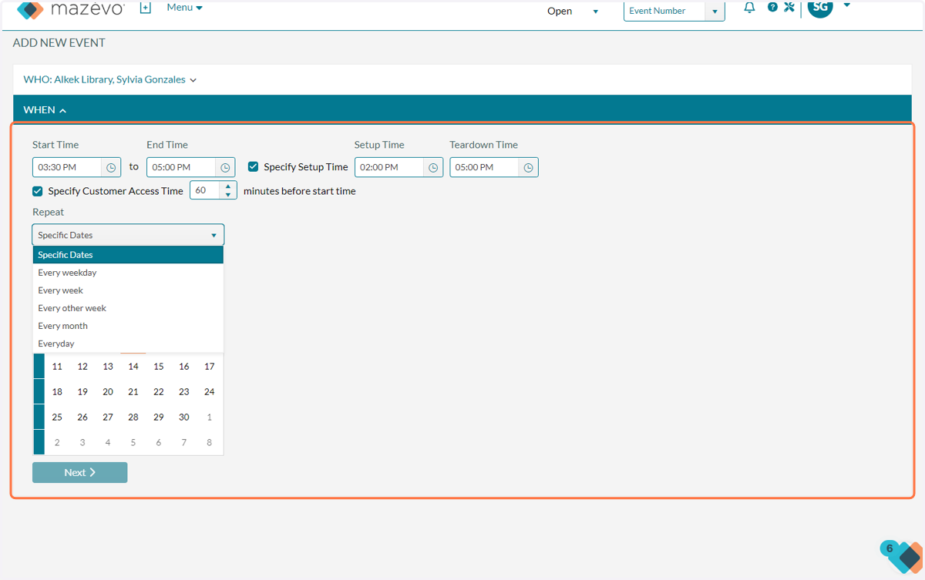Open the help widget with badge 6
This screenshot has width=925, height=580.
903,556
